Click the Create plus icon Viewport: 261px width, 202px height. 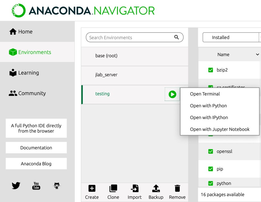pyautogui.click(x=92, y=188)
